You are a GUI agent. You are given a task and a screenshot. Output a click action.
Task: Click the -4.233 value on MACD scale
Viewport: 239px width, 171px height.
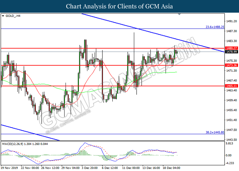pos(230,163)
